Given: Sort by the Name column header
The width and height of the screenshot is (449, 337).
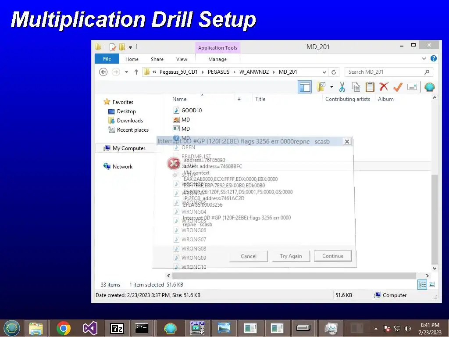Looking at the screenshot, I should tap(179, 99).
